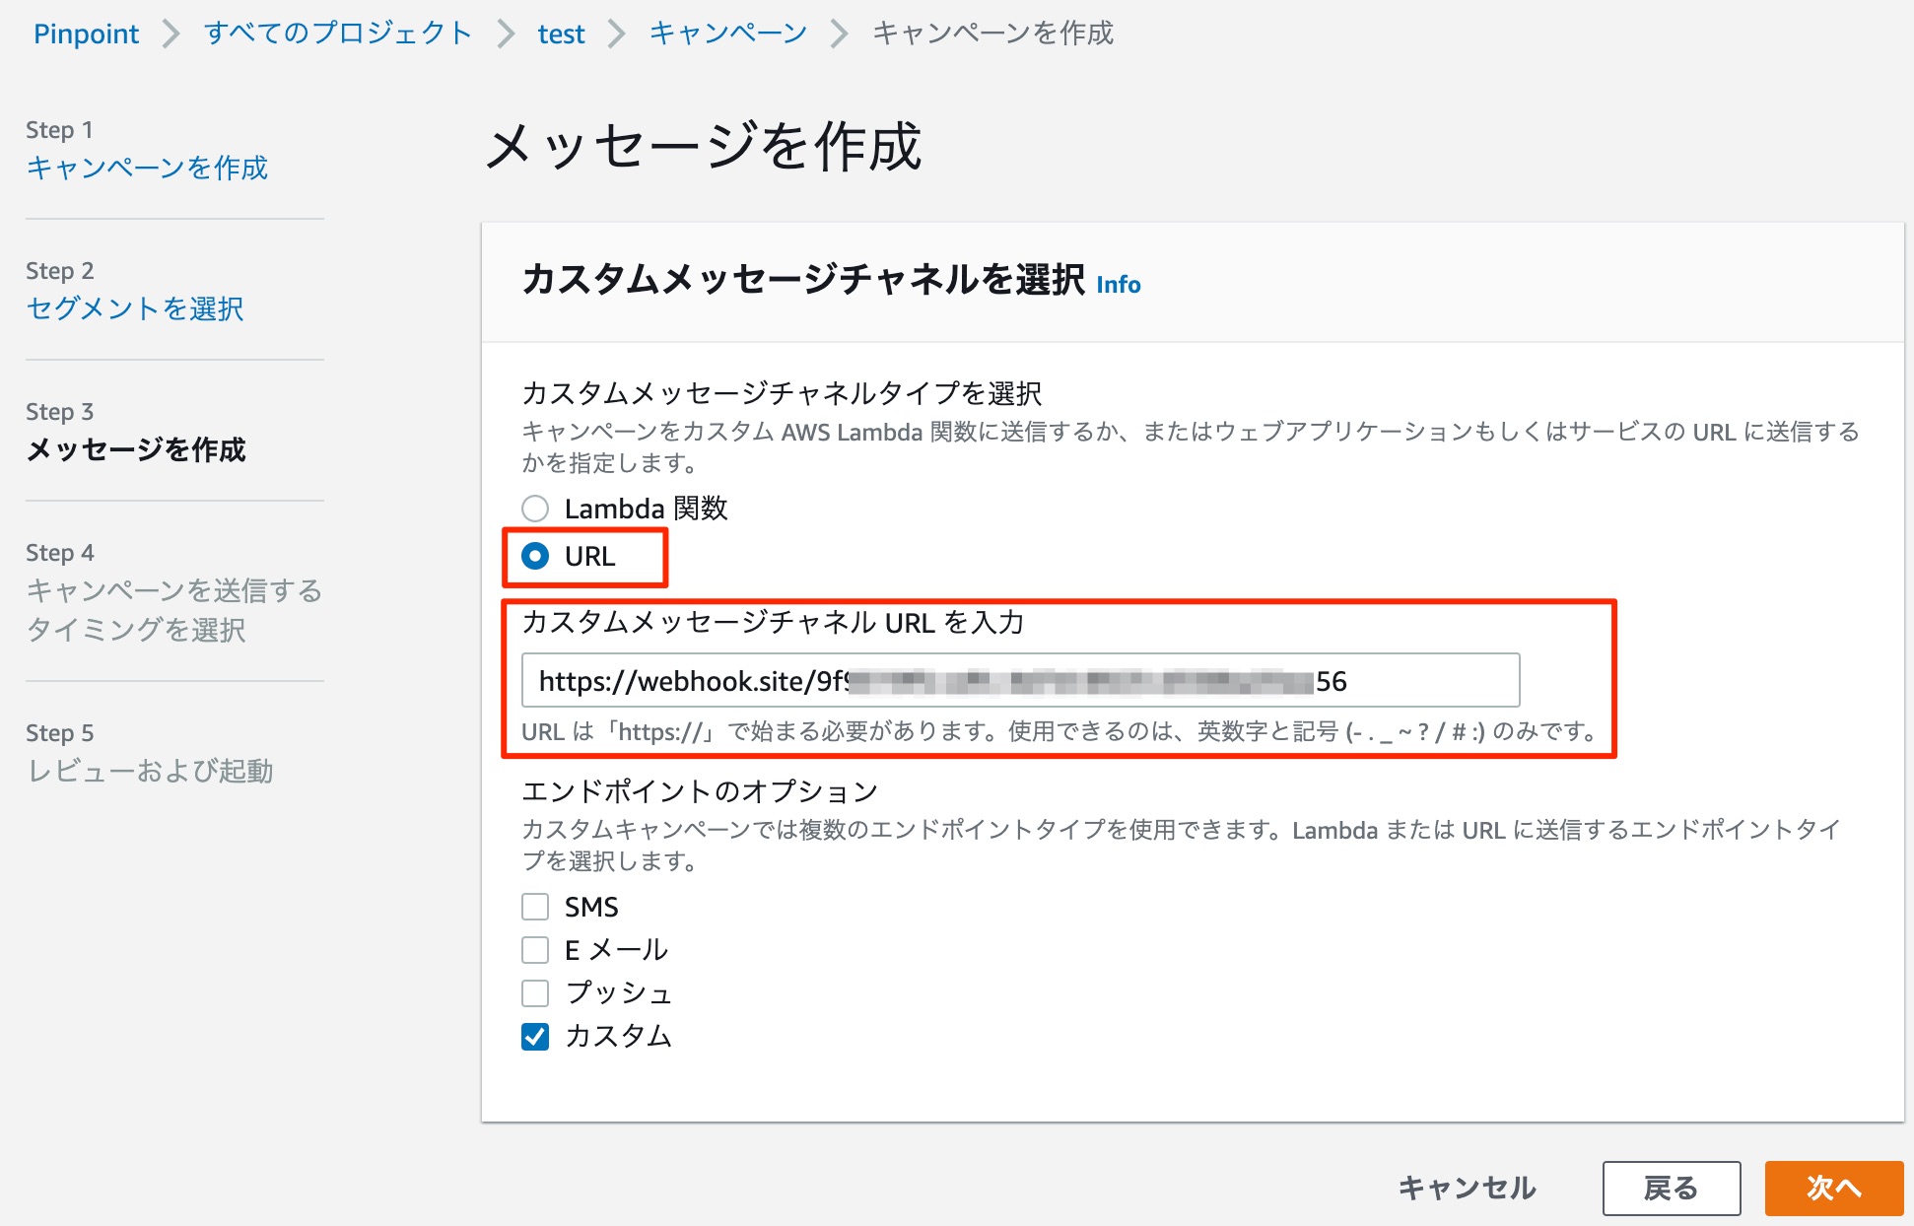Select the URL radio button
The height and width of the screenshot is (1226, 1914).
point(535,556)
